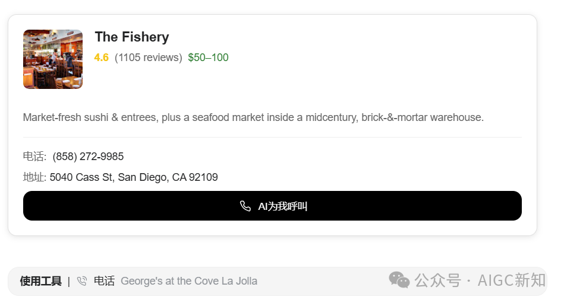Click the phone handset icon in call button
This screenshot has width=564, height=303.
click(x=245, y=206)
